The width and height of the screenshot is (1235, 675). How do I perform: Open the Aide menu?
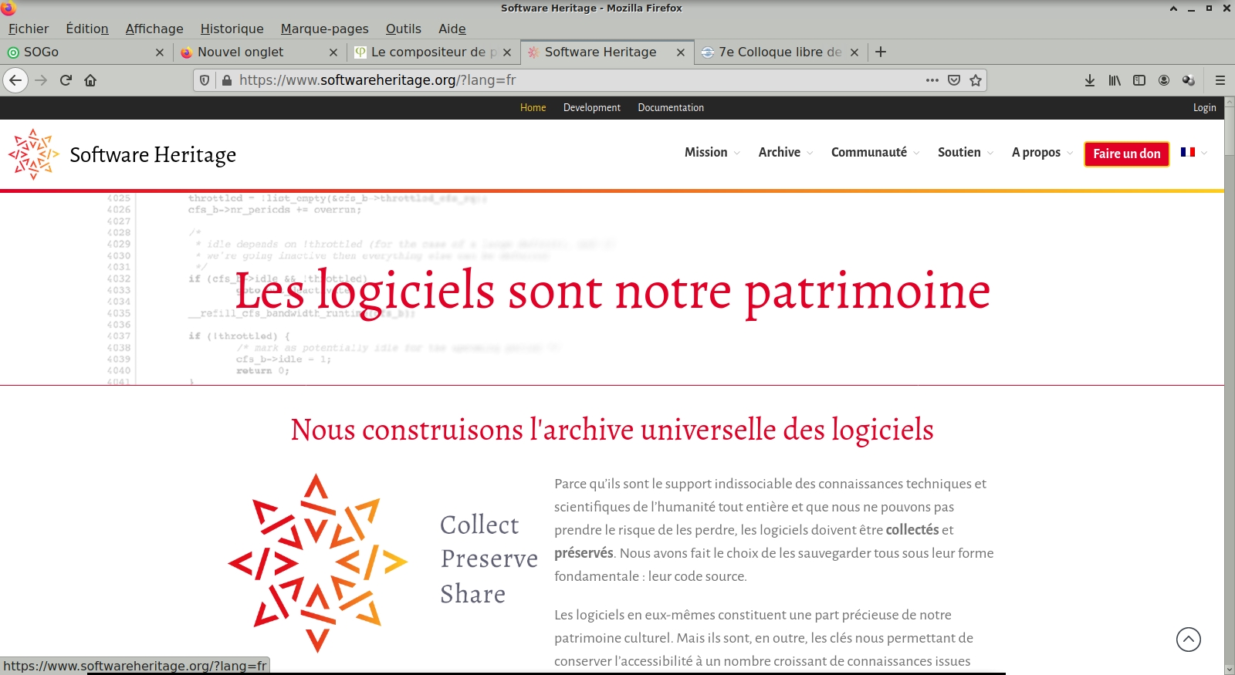coord(452,29)
